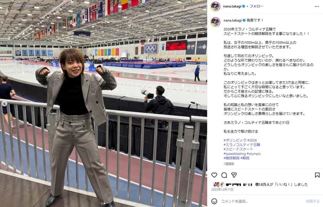The width and height of the screenshot is (323, 207).
Task: Follow nana.takagi with the フォロー button
Action: (256, 7)
